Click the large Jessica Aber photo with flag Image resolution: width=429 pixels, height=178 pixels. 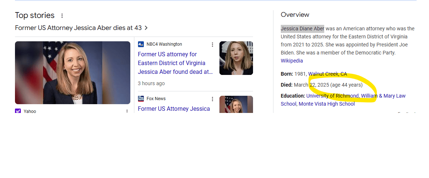click(73, 73)
